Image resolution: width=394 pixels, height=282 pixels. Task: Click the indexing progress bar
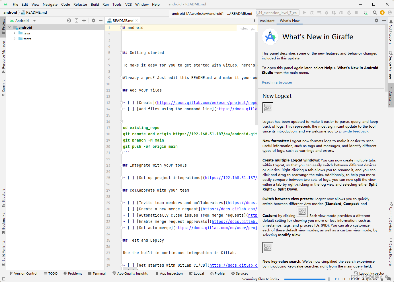coord(305,279)
